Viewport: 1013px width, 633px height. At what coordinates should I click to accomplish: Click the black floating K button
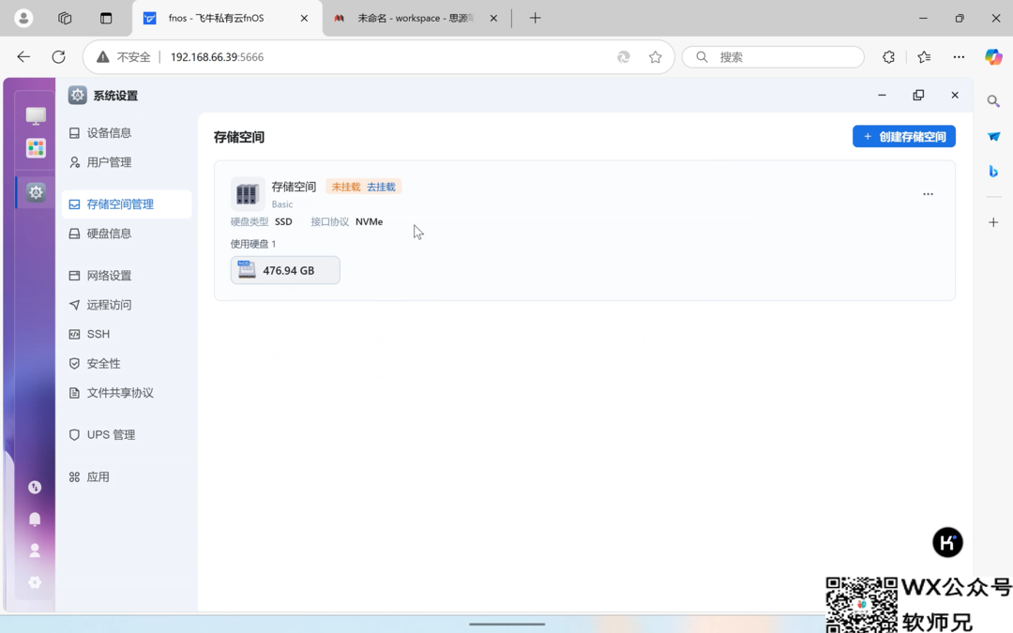pos(947,543)
